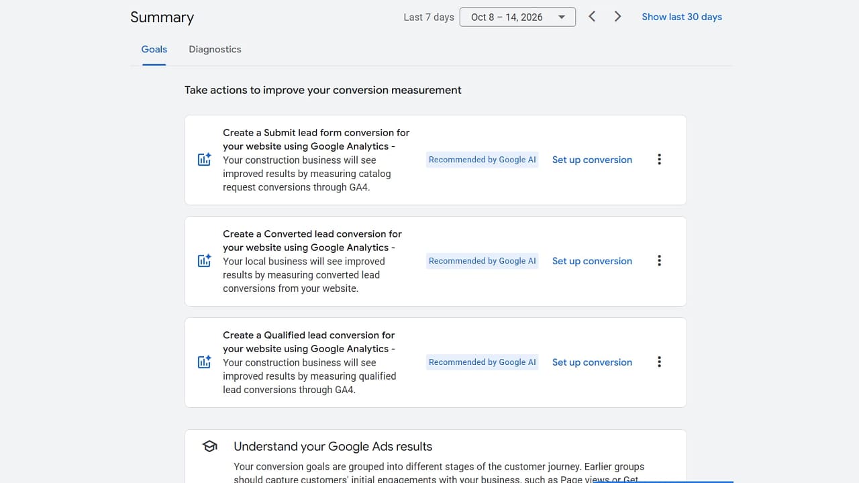Viewport: 859px width, 483px height.
Task: Open more options for Qualified lead card
Action: pyautogui.click(x=659, y=362)
